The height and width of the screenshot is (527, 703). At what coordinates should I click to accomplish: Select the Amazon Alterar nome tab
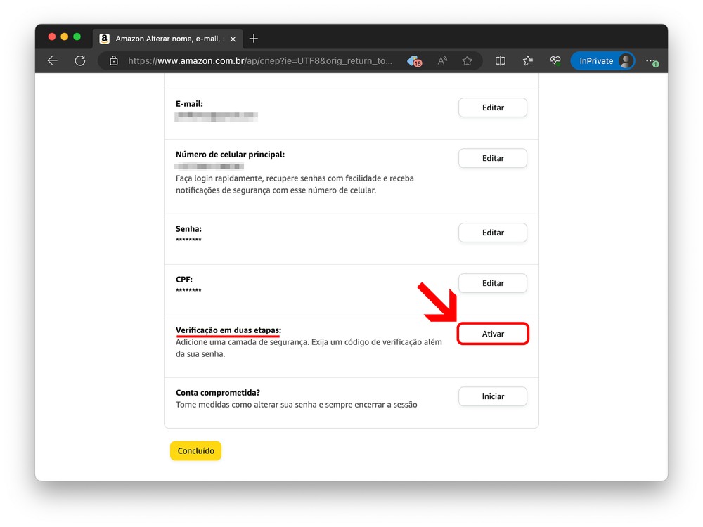[x=165, y=39]
